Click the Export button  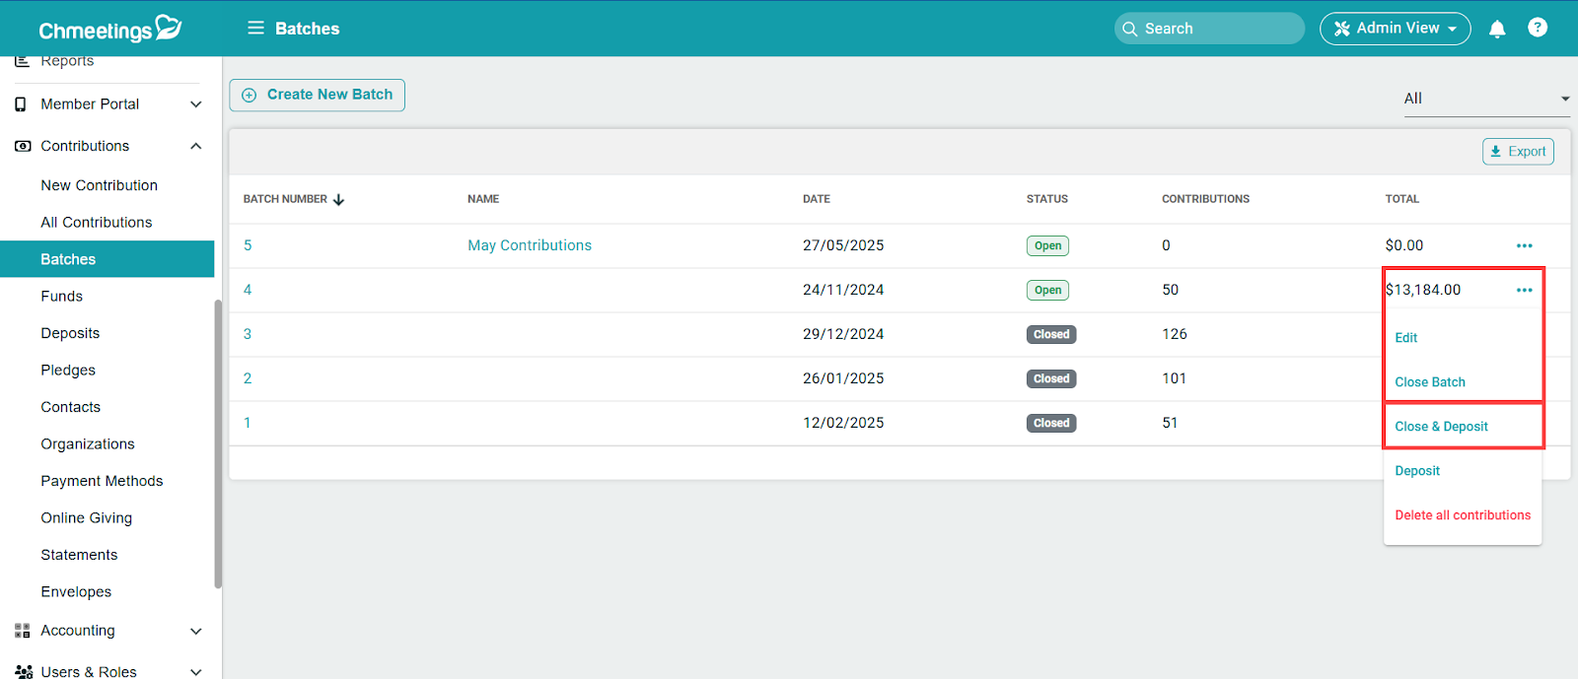click(1518, 152)
